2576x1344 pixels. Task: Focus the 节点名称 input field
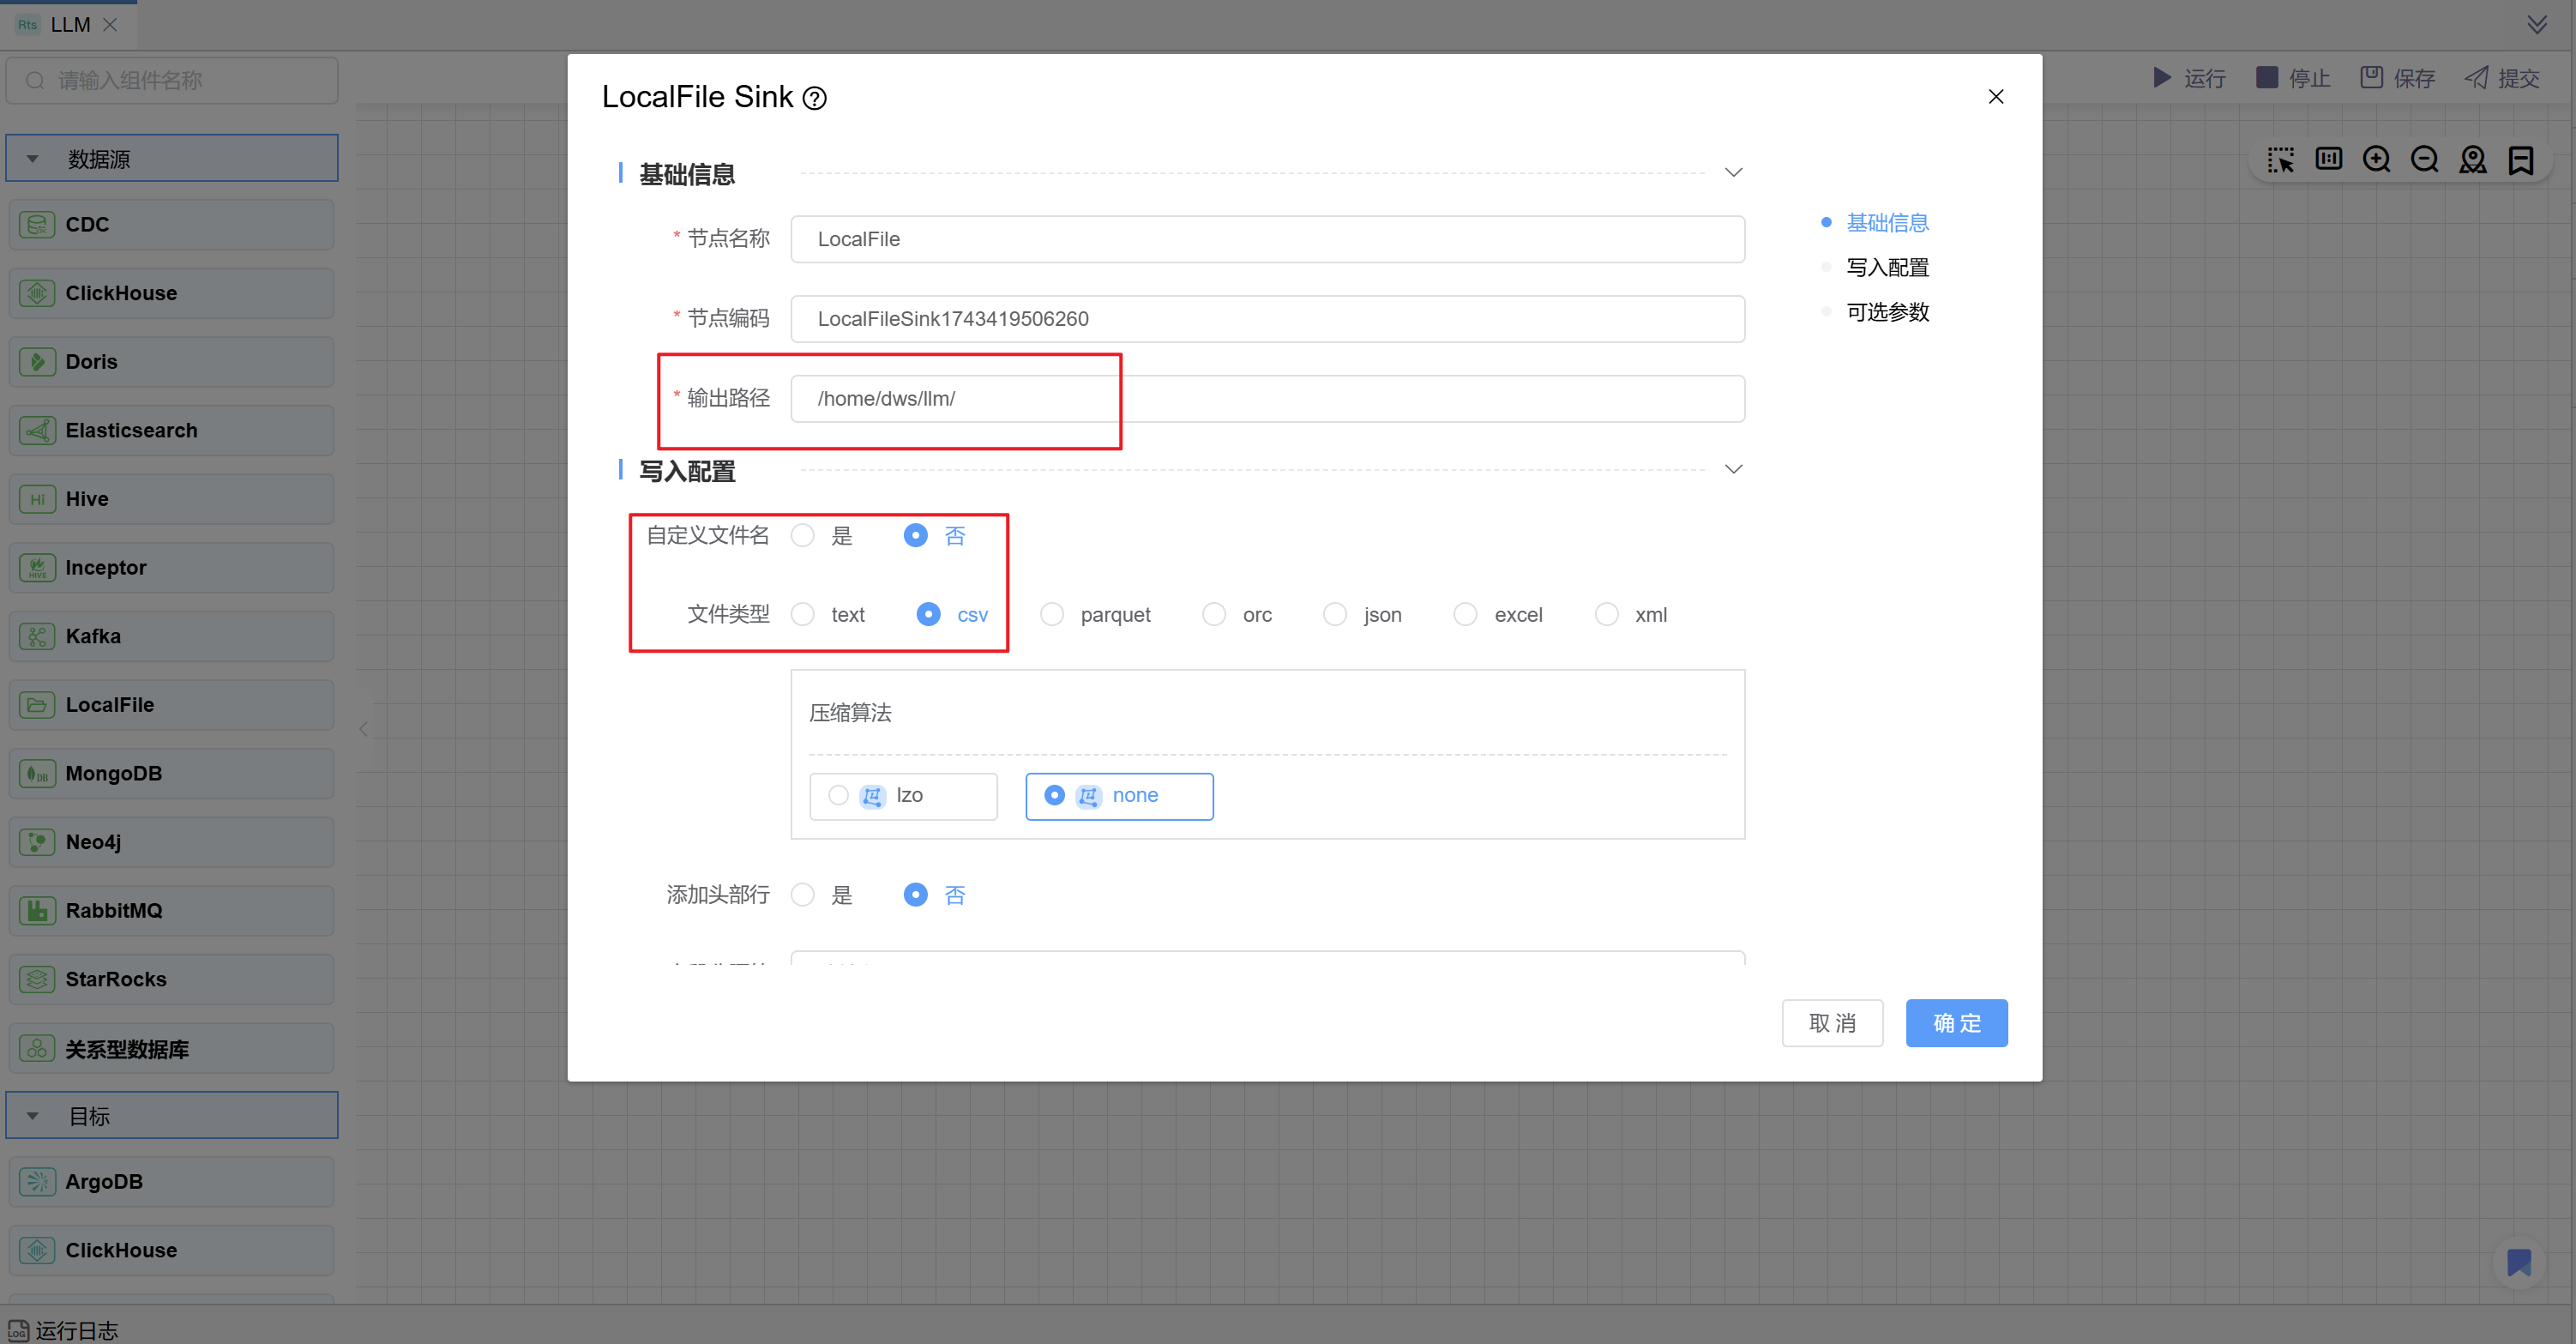pyautogui.click(x=1267, y=239)
